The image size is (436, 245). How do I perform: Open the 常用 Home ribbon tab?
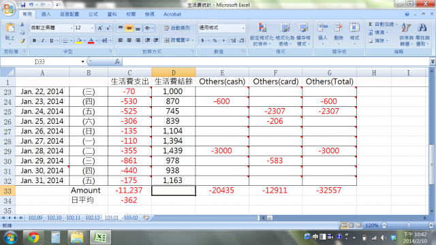27,14
